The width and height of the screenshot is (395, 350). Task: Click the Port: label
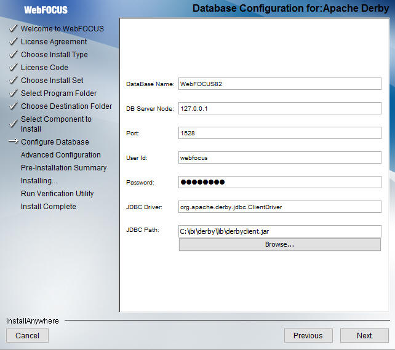[133, 133]
